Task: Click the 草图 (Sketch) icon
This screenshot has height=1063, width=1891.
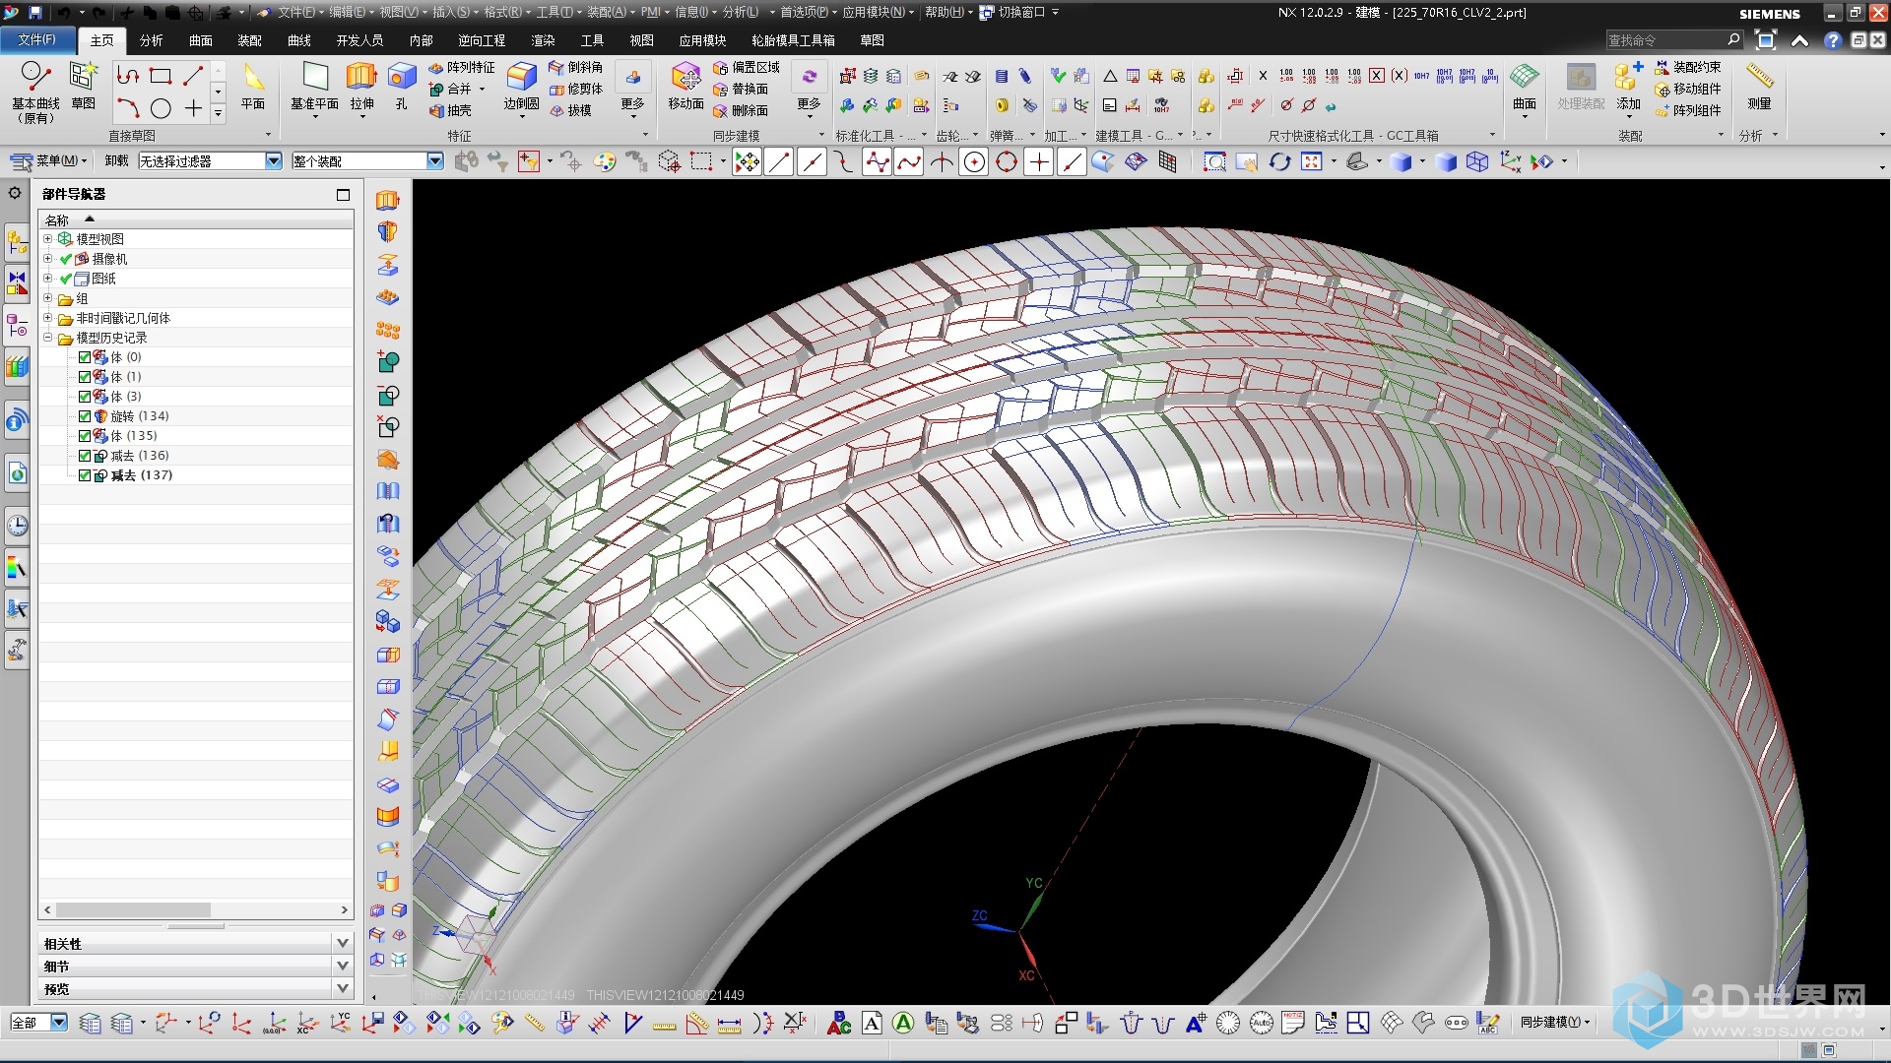Action: coord(84,86)
